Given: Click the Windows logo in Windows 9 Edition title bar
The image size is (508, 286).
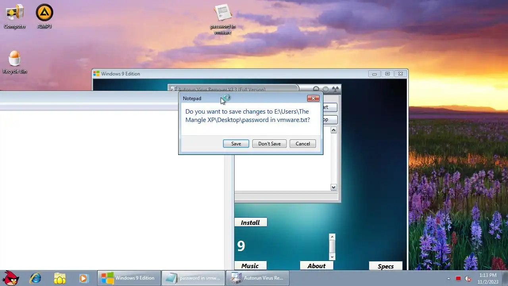Looking at the screenshot, I should 96,73.
